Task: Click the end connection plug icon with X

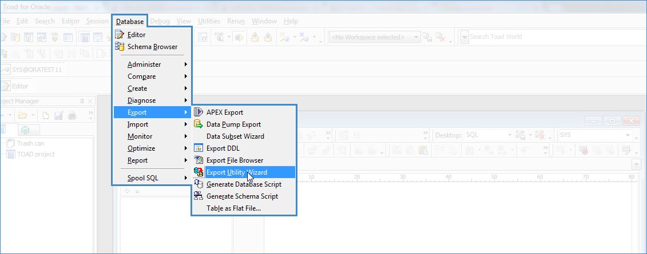Action: [304, 38]
